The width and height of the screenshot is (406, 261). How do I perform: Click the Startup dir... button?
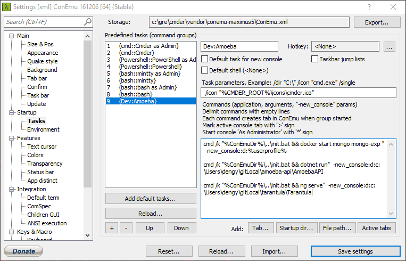pos(296,228)
